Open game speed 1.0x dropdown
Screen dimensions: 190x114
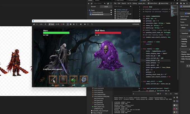click(41, 24)
